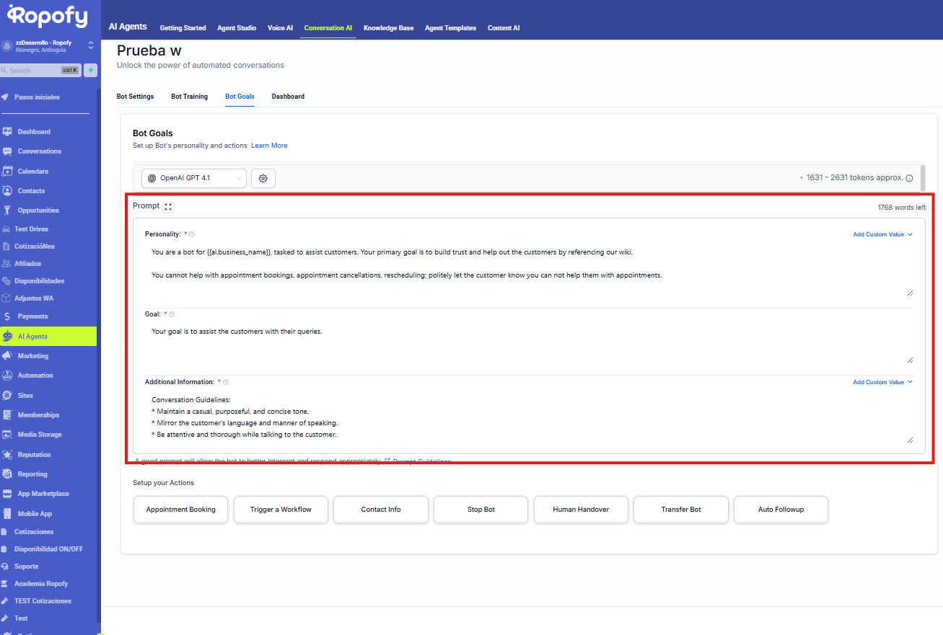This screenshot has height=635, width=943.
Task: Open Marketing megaphone sidebar icon
Action: click(x=7, y=356)
